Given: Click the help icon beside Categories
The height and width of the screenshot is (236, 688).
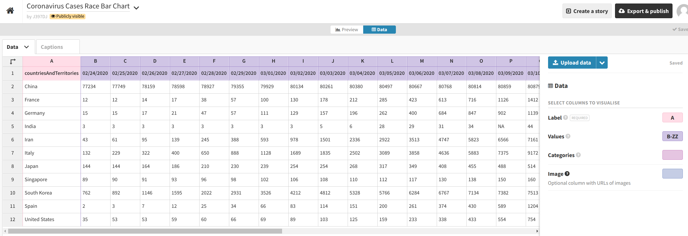Looking at the screenshot, I should click(x=578, y=155).
